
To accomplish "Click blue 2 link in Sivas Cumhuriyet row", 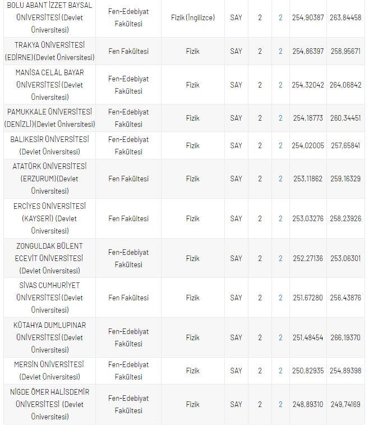I will [280, 298].
